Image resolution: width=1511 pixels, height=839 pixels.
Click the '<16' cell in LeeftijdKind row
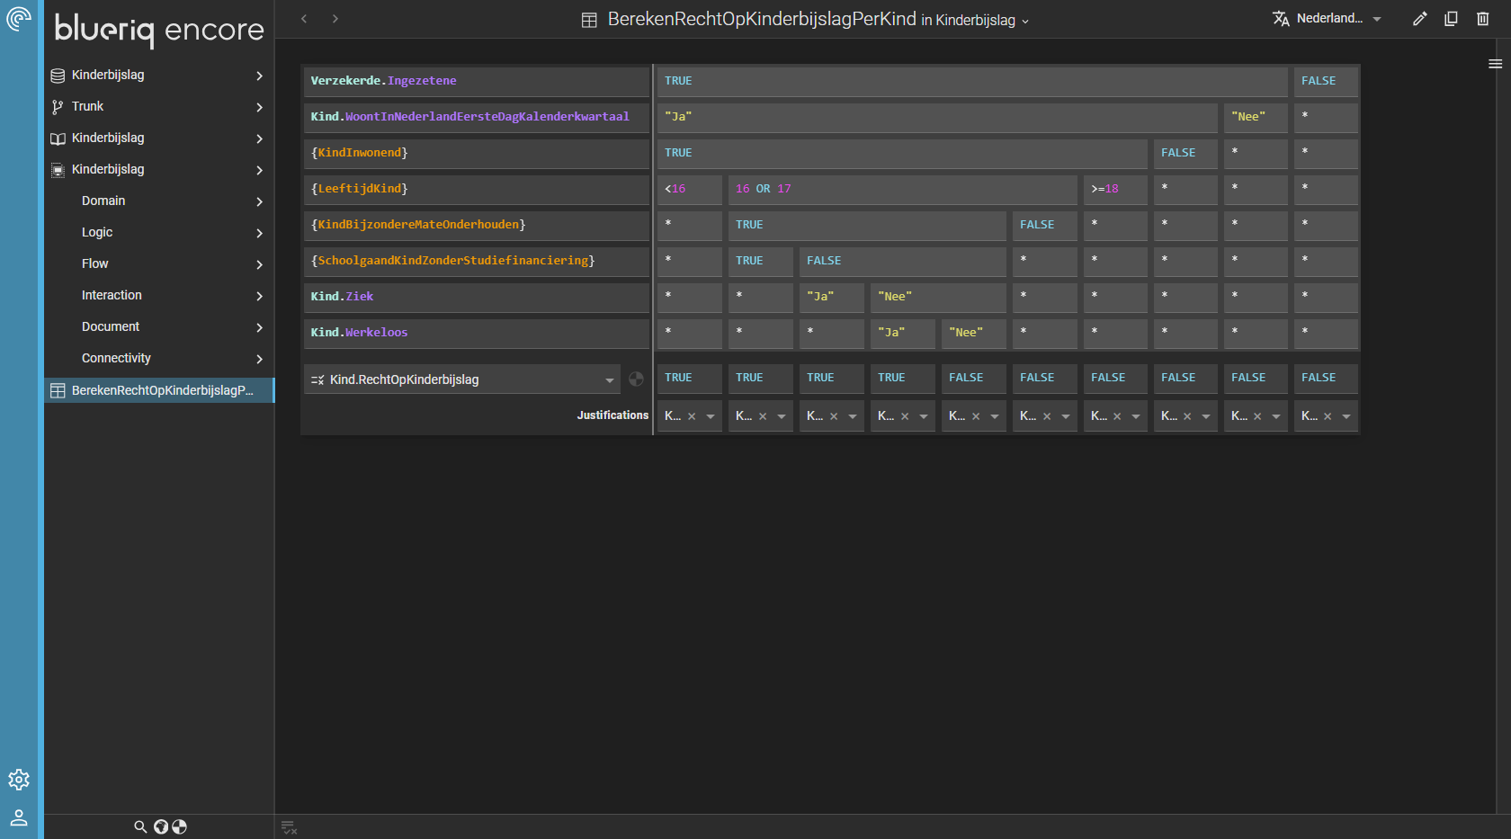689,189
